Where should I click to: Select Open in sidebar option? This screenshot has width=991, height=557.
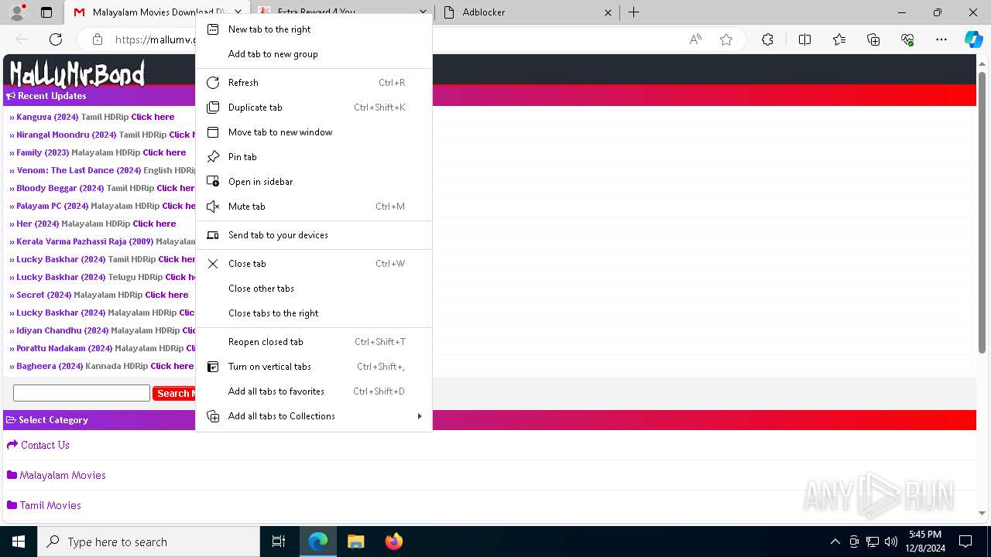pos(314,182)
